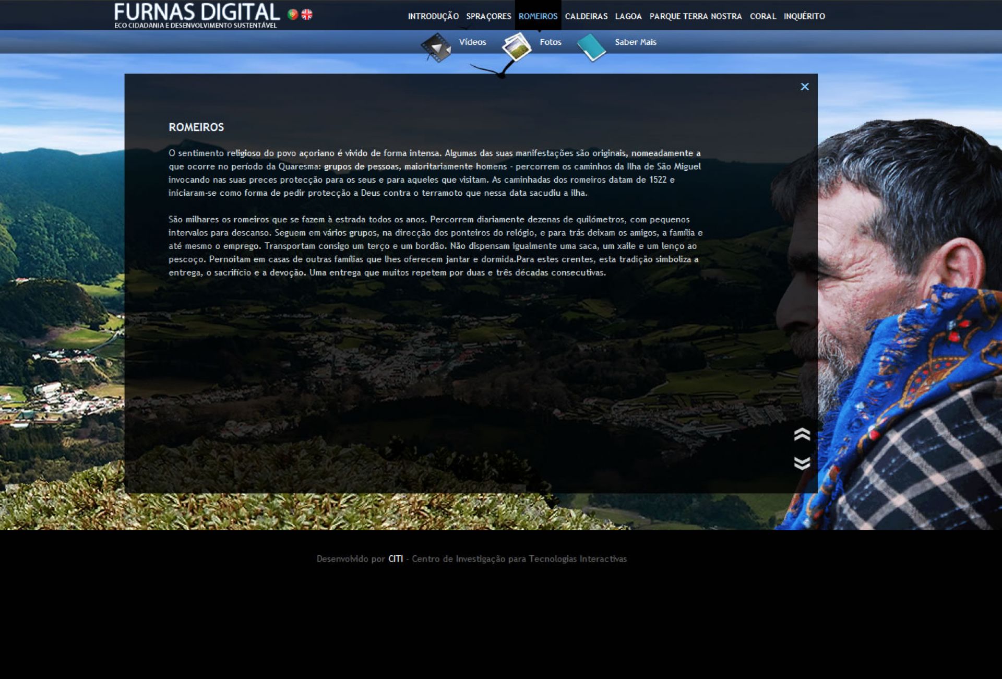Open the Introdução menu item
The width and height of the screenshot is (1002, 679).
433,16
